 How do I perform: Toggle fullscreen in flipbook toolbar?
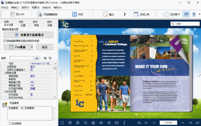point(62,123)
